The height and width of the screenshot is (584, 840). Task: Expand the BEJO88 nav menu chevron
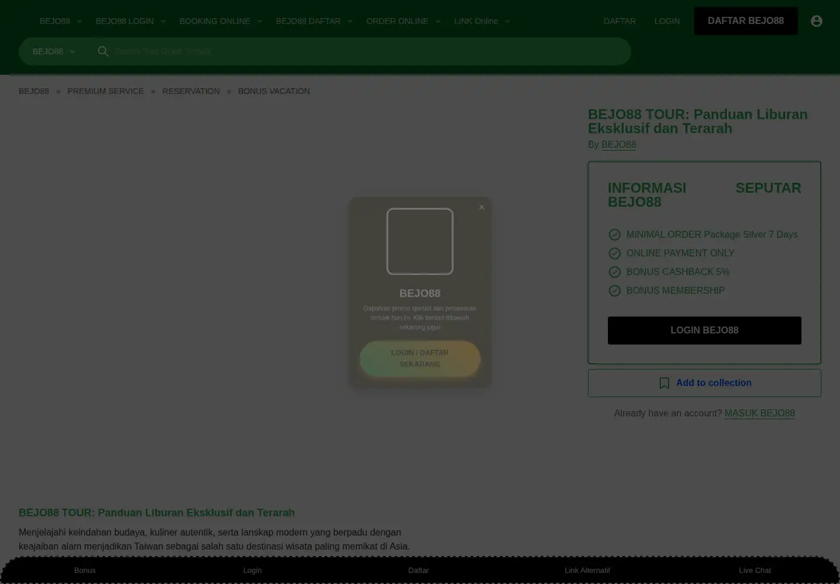pyautogui.click(x=79, y=21)
